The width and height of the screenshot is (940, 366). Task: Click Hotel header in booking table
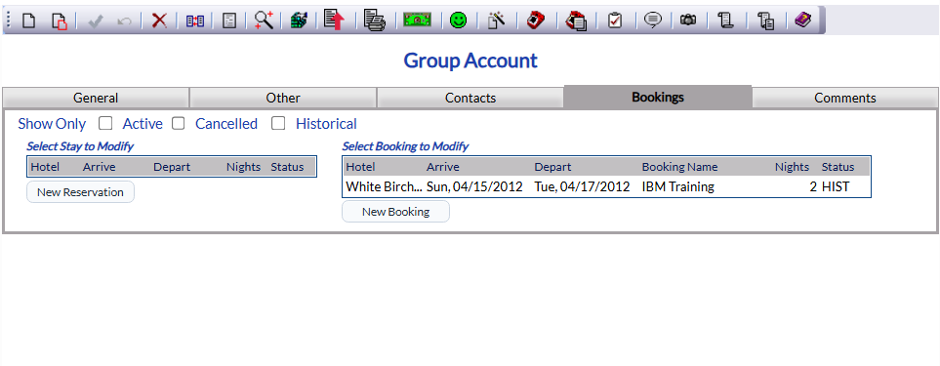tap(360, 167)
